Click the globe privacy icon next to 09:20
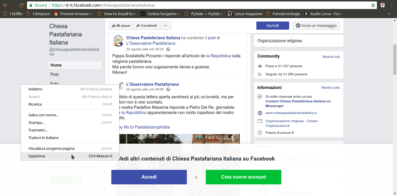 [168, 49]
